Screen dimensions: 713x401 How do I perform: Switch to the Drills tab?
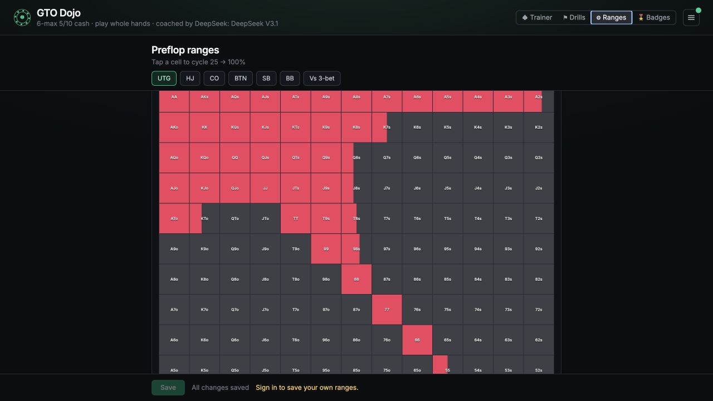[x=574, y=17]
